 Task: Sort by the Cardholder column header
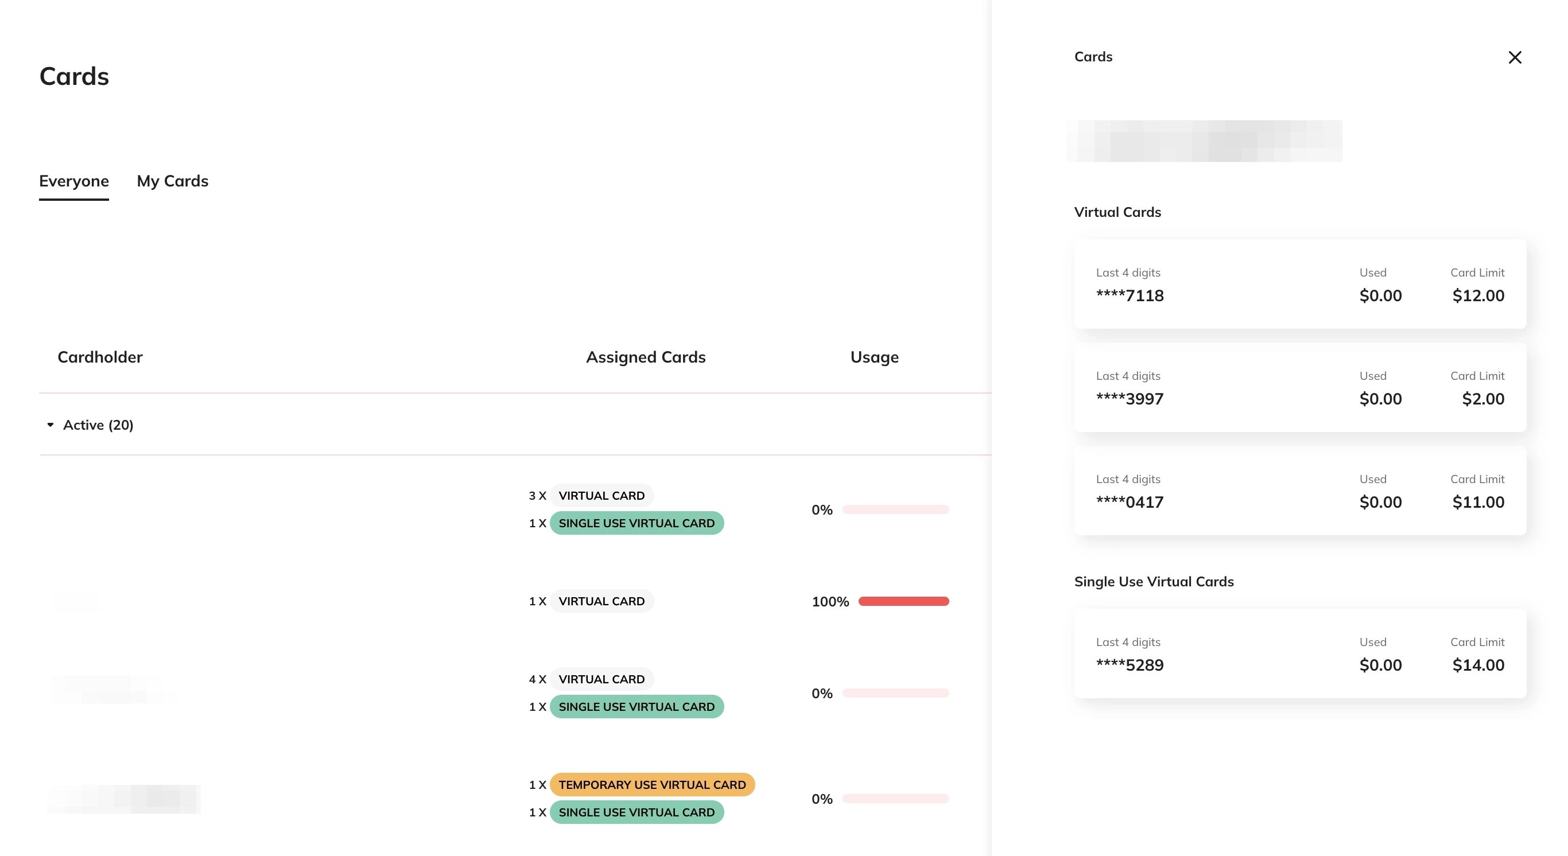click(x=100, y=357)
